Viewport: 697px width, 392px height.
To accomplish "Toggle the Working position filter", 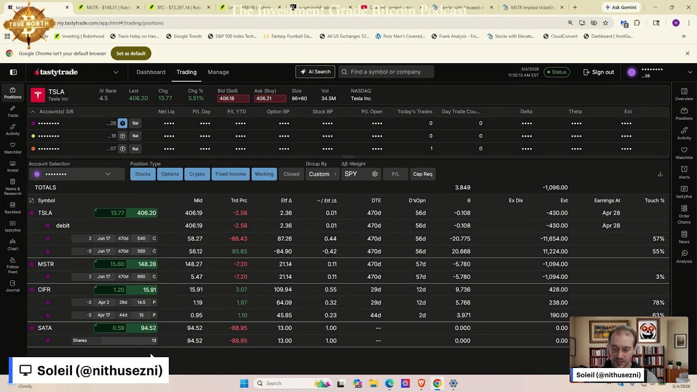I will pos(264,174).
